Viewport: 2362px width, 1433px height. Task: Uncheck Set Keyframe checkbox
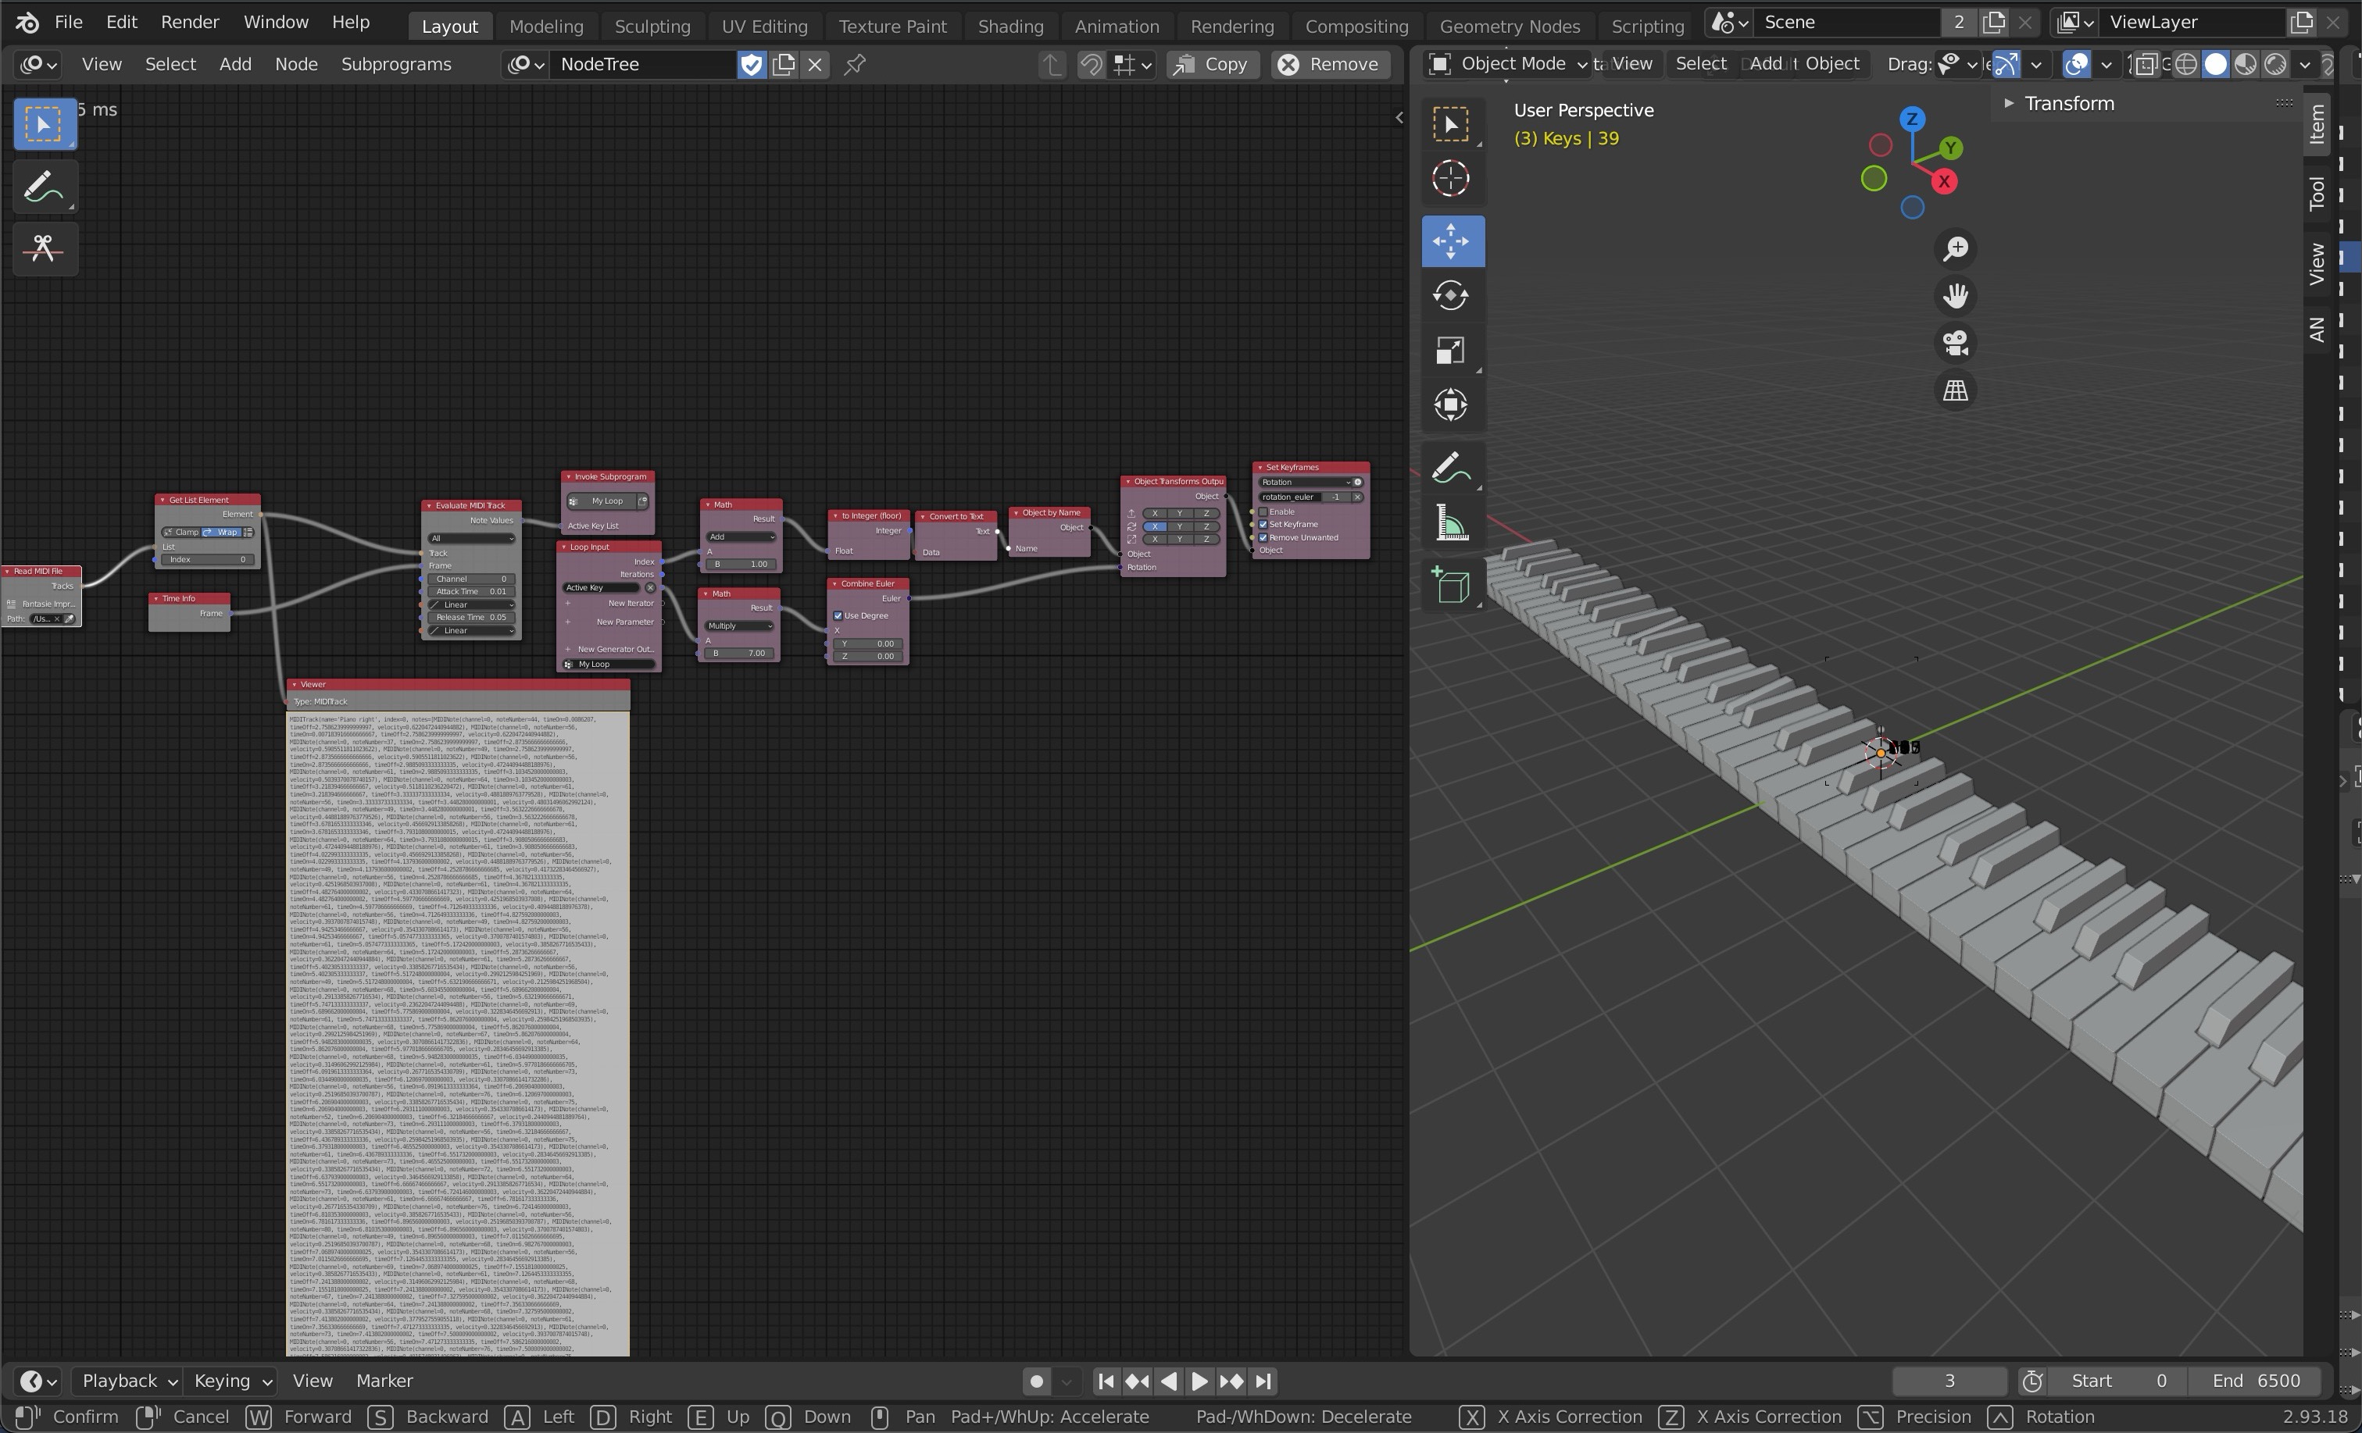pyautogui.click(x=1263, y=524)
